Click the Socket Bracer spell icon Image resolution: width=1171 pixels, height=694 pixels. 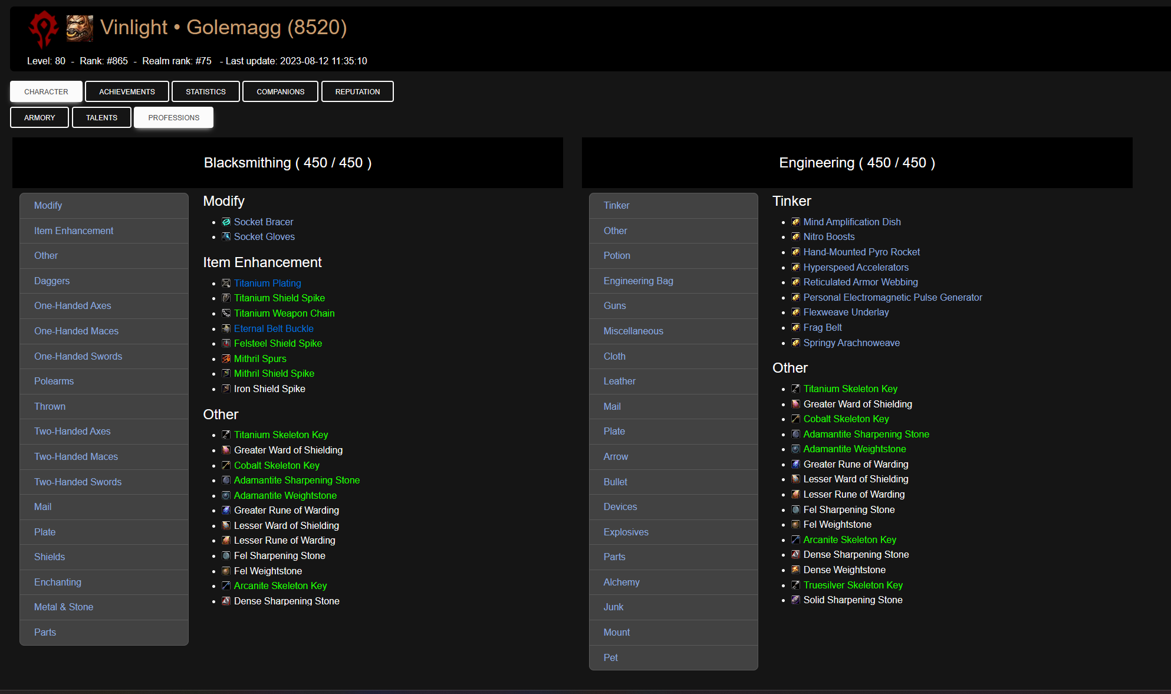[x=226, y=222]
